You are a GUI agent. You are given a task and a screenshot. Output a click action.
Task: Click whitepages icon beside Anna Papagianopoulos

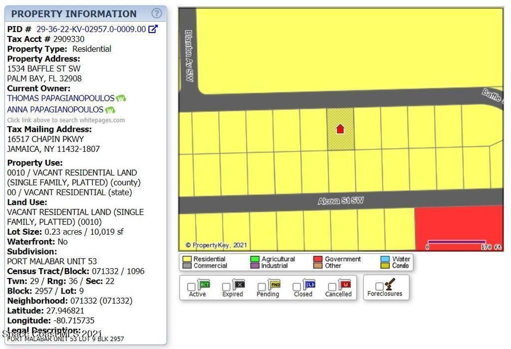tap(110, 110)
